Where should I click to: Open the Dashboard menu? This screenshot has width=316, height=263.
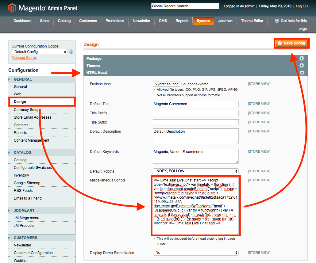click(x=22, y=21)
